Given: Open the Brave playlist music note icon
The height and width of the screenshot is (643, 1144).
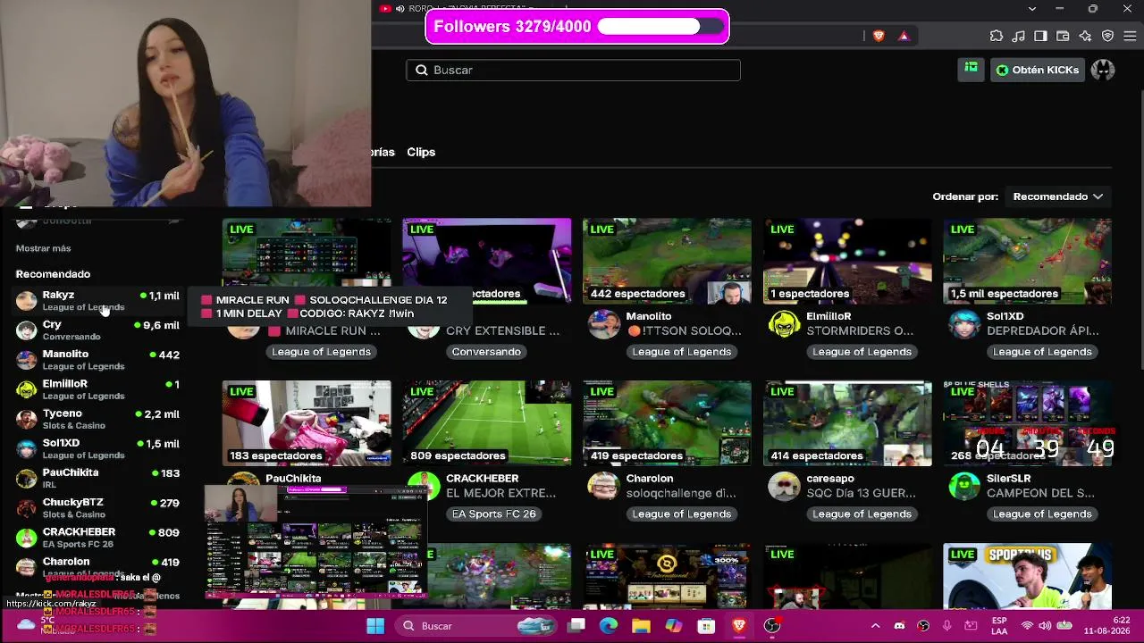Looking at the screenshot, I should (x=1019, y=36).
